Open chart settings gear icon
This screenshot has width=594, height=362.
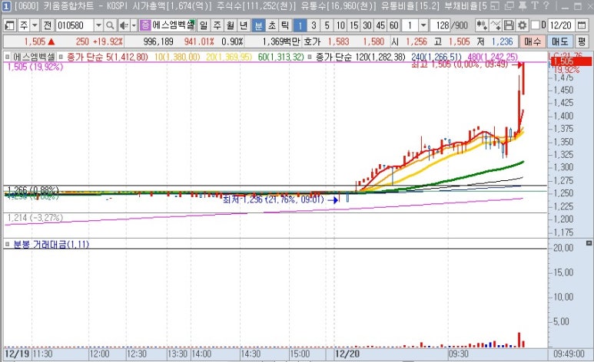pyautogui.click(x=522, y=26)
